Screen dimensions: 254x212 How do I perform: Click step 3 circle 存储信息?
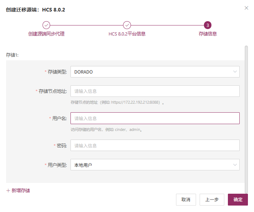click(207, 25)
